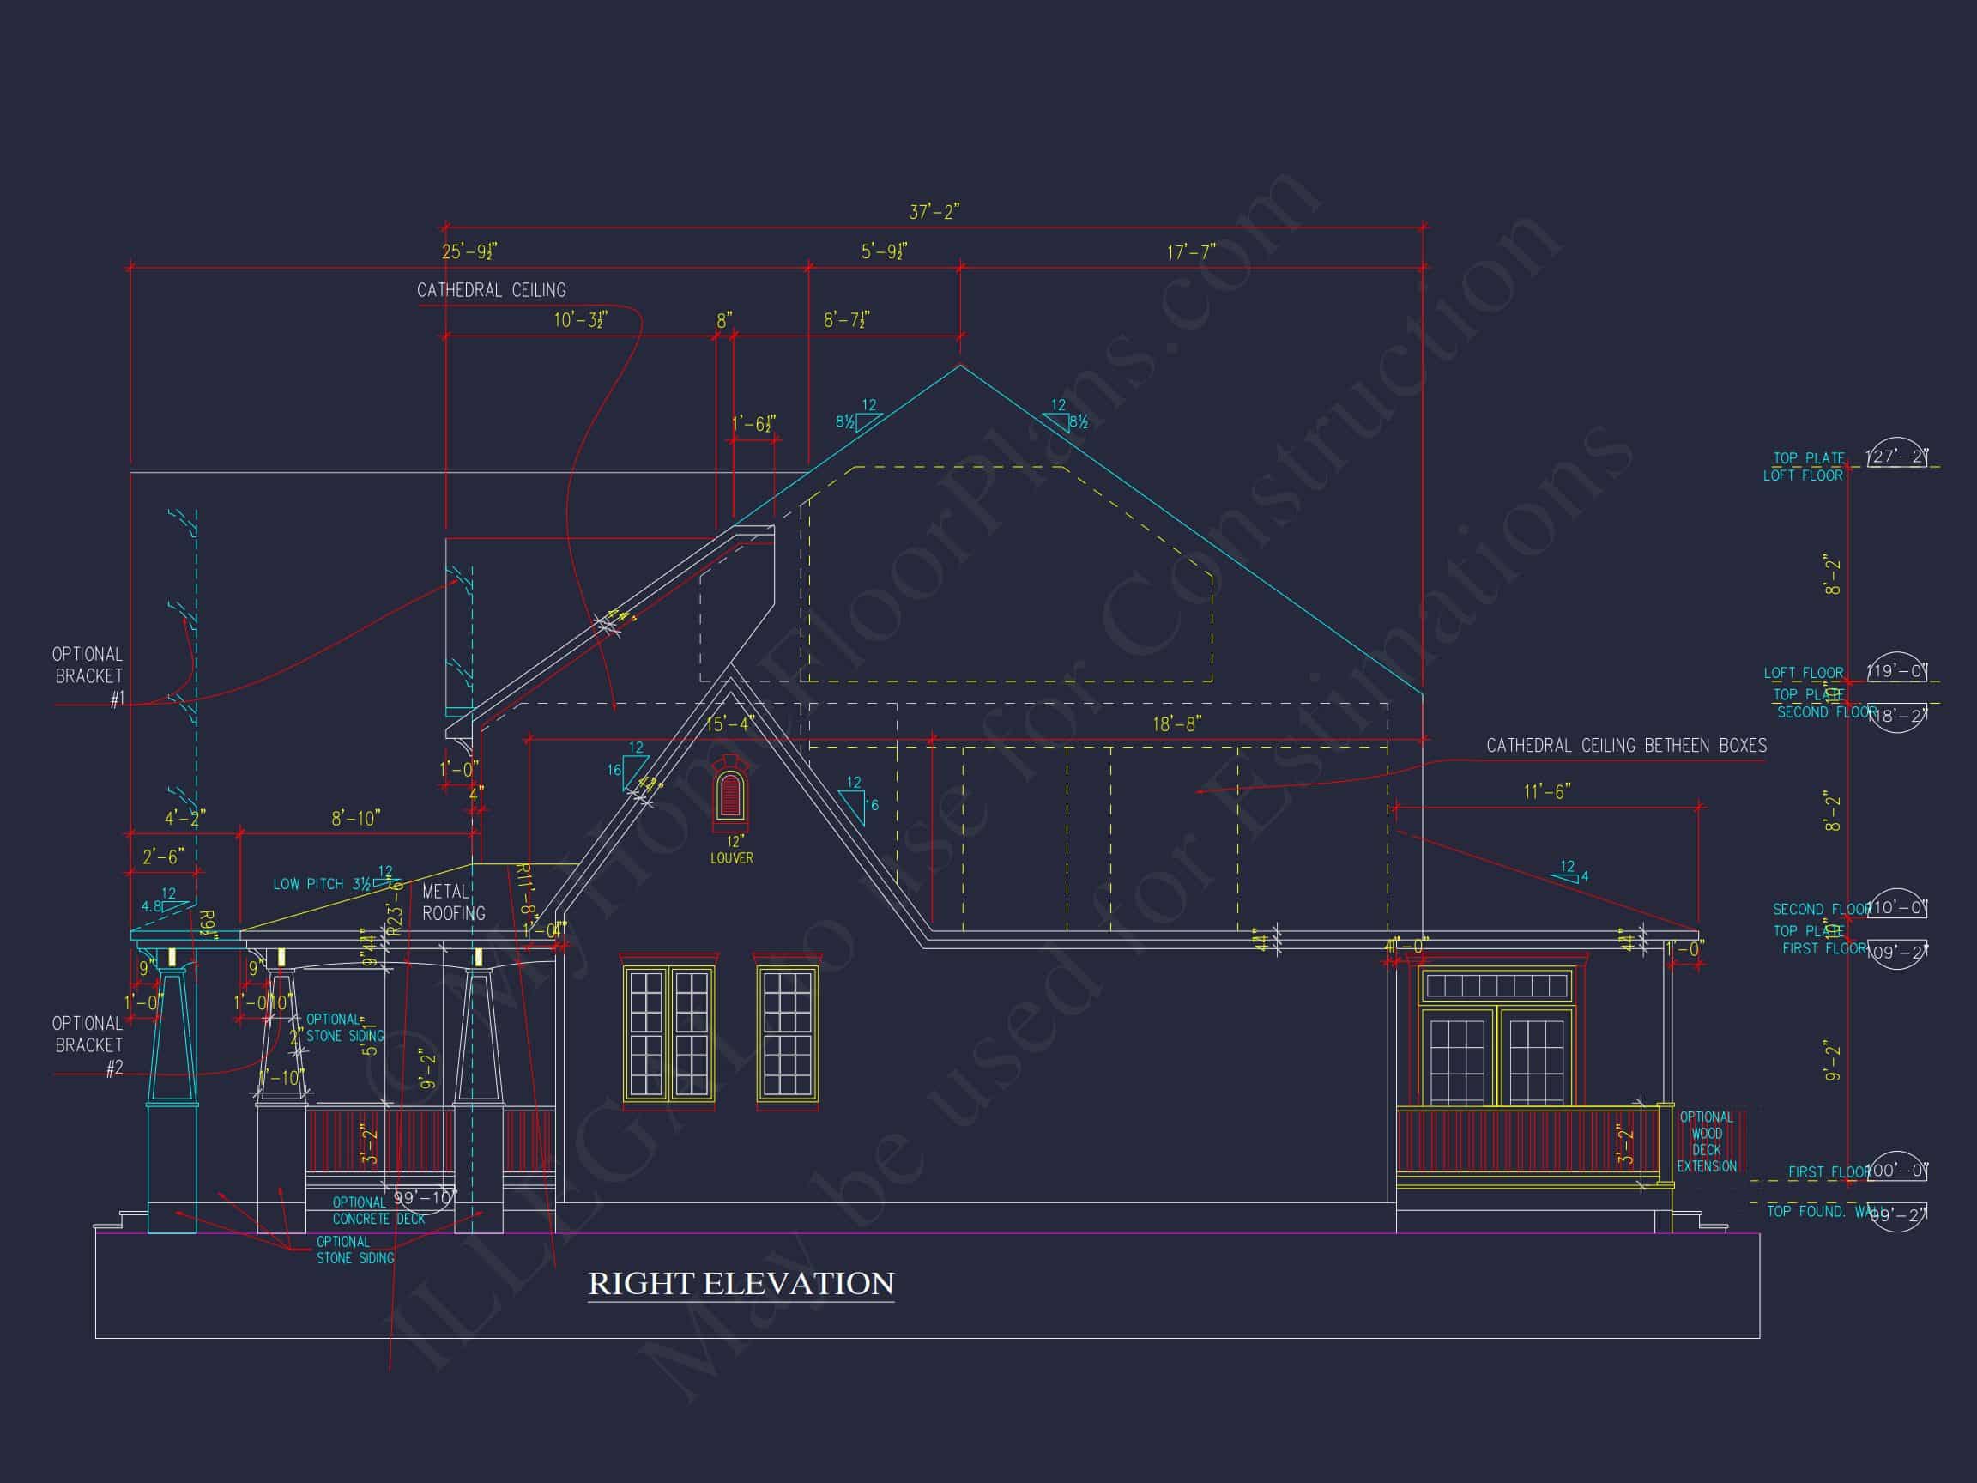Screen dimensions: 1977x1483
Task: Click the arched louver vent symbol
Action: [x=730, y=795]
